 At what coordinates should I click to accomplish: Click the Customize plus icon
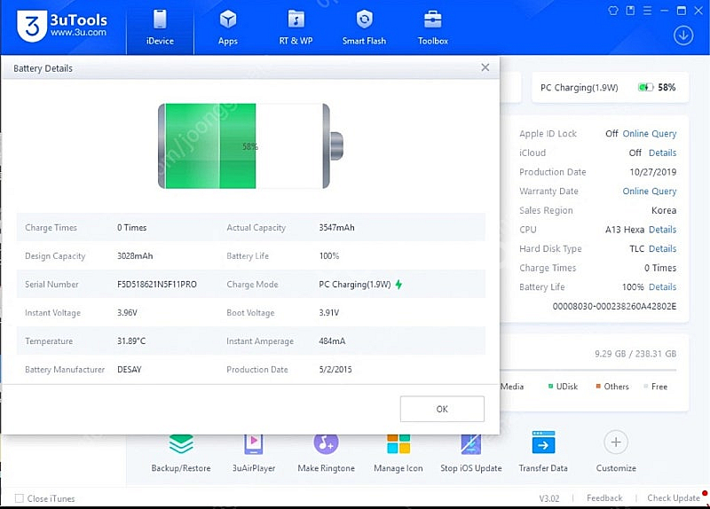616,442
